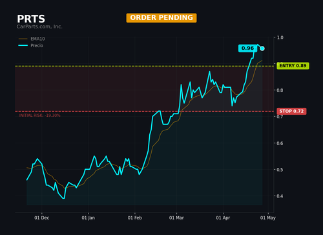Click the ENTRY 0.89 price tag
The image size is (323, 235).
(x=293, y=66)
